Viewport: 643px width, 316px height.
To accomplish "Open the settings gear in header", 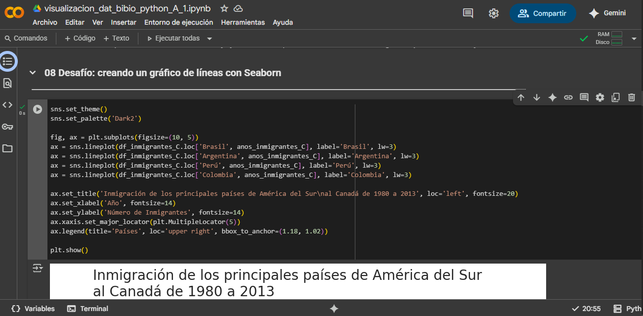I will coord(494,13).
